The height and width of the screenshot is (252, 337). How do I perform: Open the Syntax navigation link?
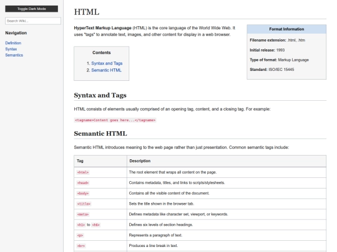(x=11, y=49)
